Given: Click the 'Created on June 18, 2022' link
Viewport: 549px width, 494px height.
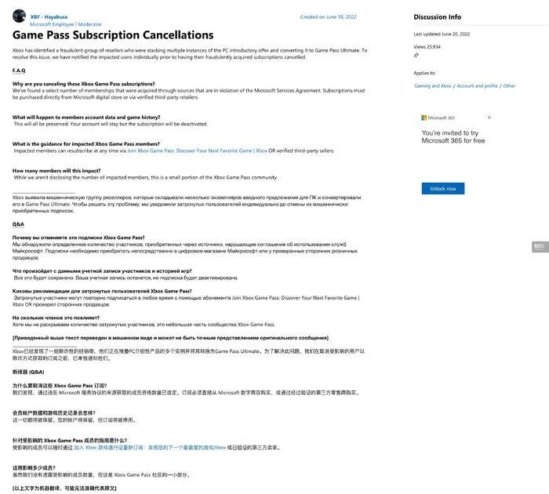Looking at the screenshot, I should [328, 16].
